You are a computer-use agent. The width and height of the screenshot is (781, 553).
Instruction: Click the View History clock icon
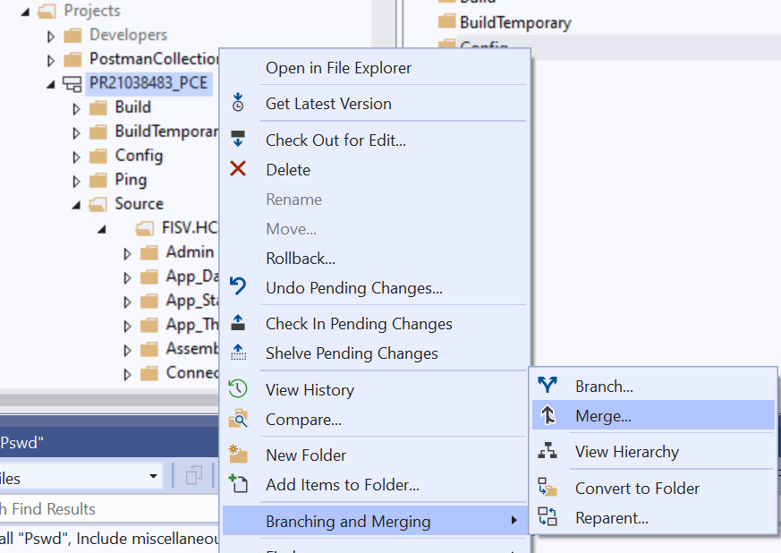tap(238, 389)
